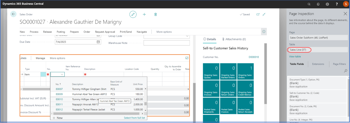This screenshot has width=350, height=123.
Task: Click the View table link
Action: click(295, 56)
